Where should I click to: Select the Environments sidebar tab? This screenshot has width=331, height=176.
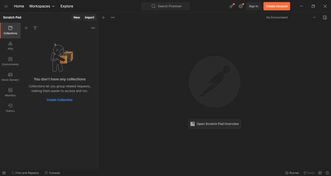[x=10, y=61]
